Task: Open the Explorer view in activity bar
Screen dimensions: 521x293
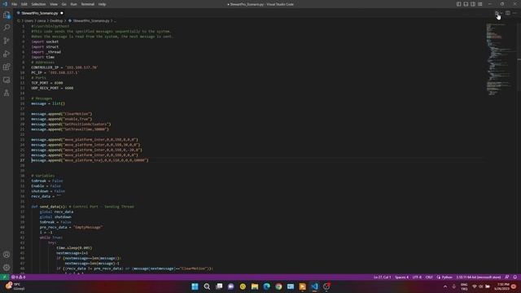Action: [x=7, y=15]
